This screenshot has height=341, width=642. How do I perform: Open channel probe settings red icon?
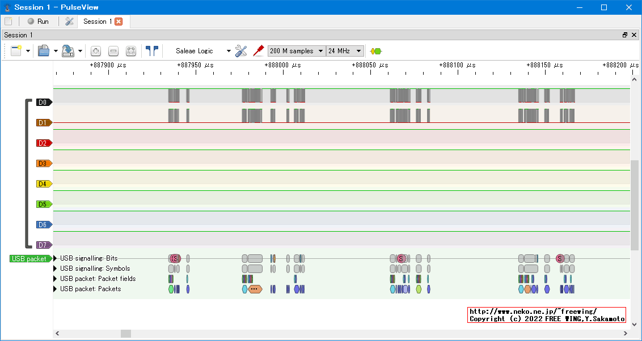point(259,51)
